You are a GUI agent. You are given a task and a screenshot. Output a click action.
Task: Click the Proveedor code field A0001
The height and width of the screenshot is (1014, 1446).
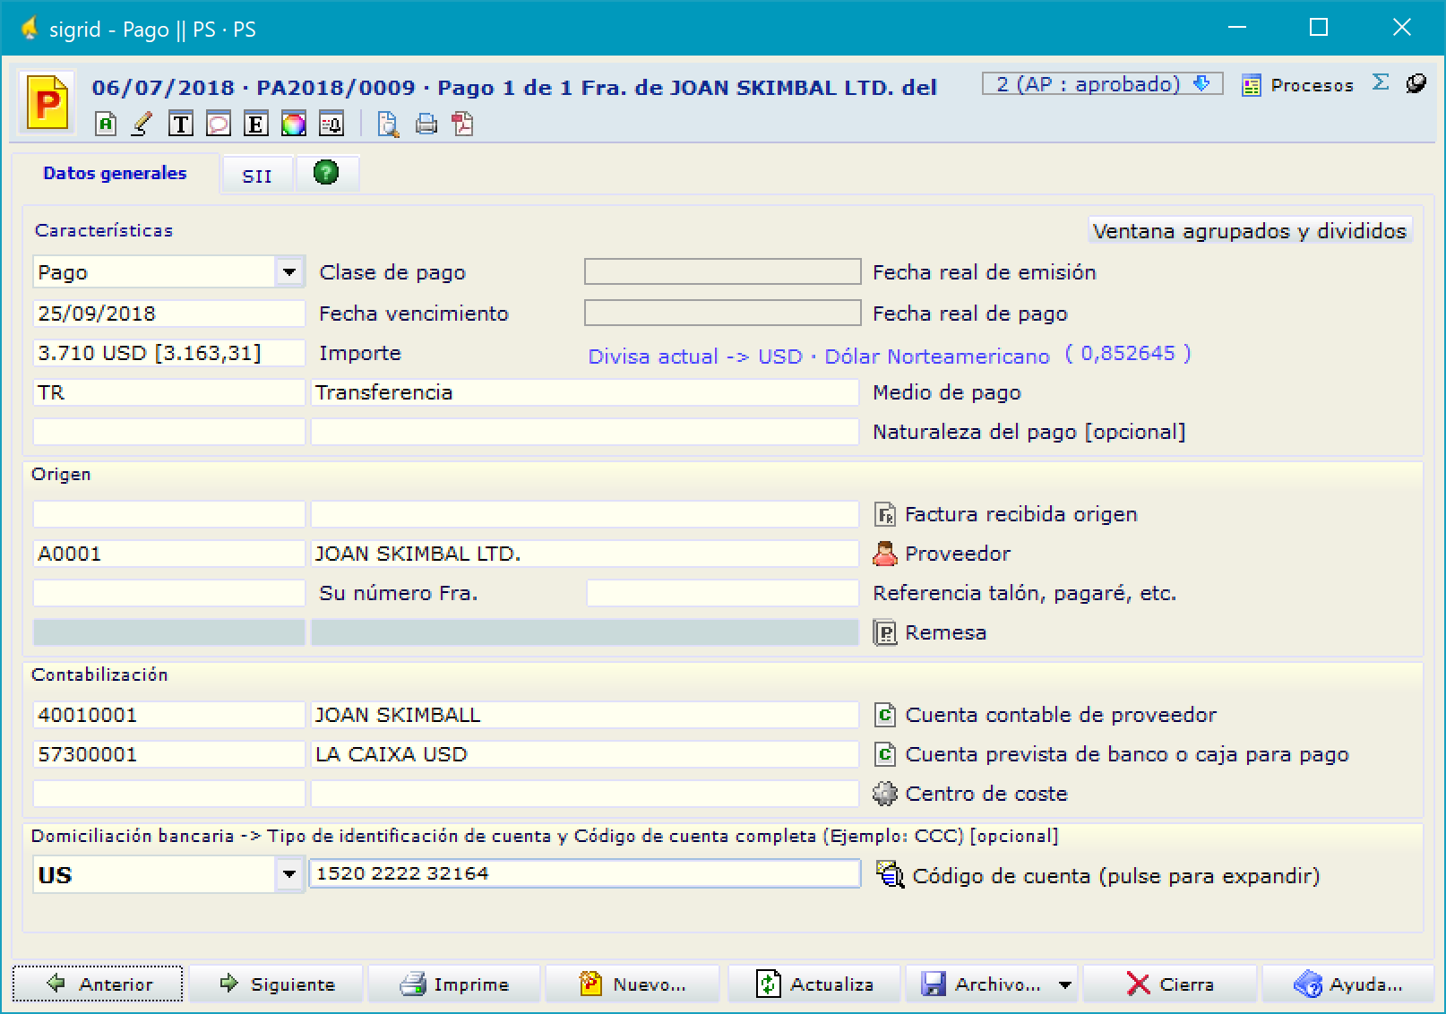point(169,554)
